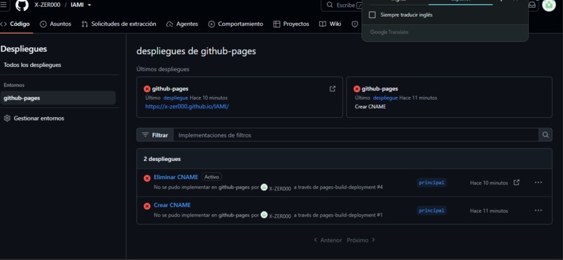Open the https://x-zer000.github.io/IAMI/ link
The width and height of the screenshot is (563, 260).
(187, 107)
